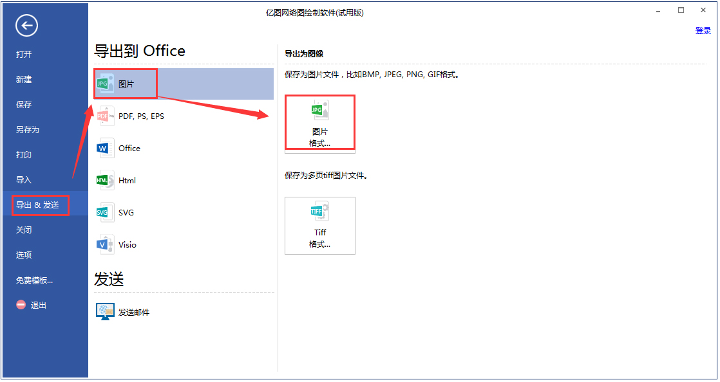This screenshot has width=720, height=382.
Task: Open the 打印 print page
Action: click(24, 154)
